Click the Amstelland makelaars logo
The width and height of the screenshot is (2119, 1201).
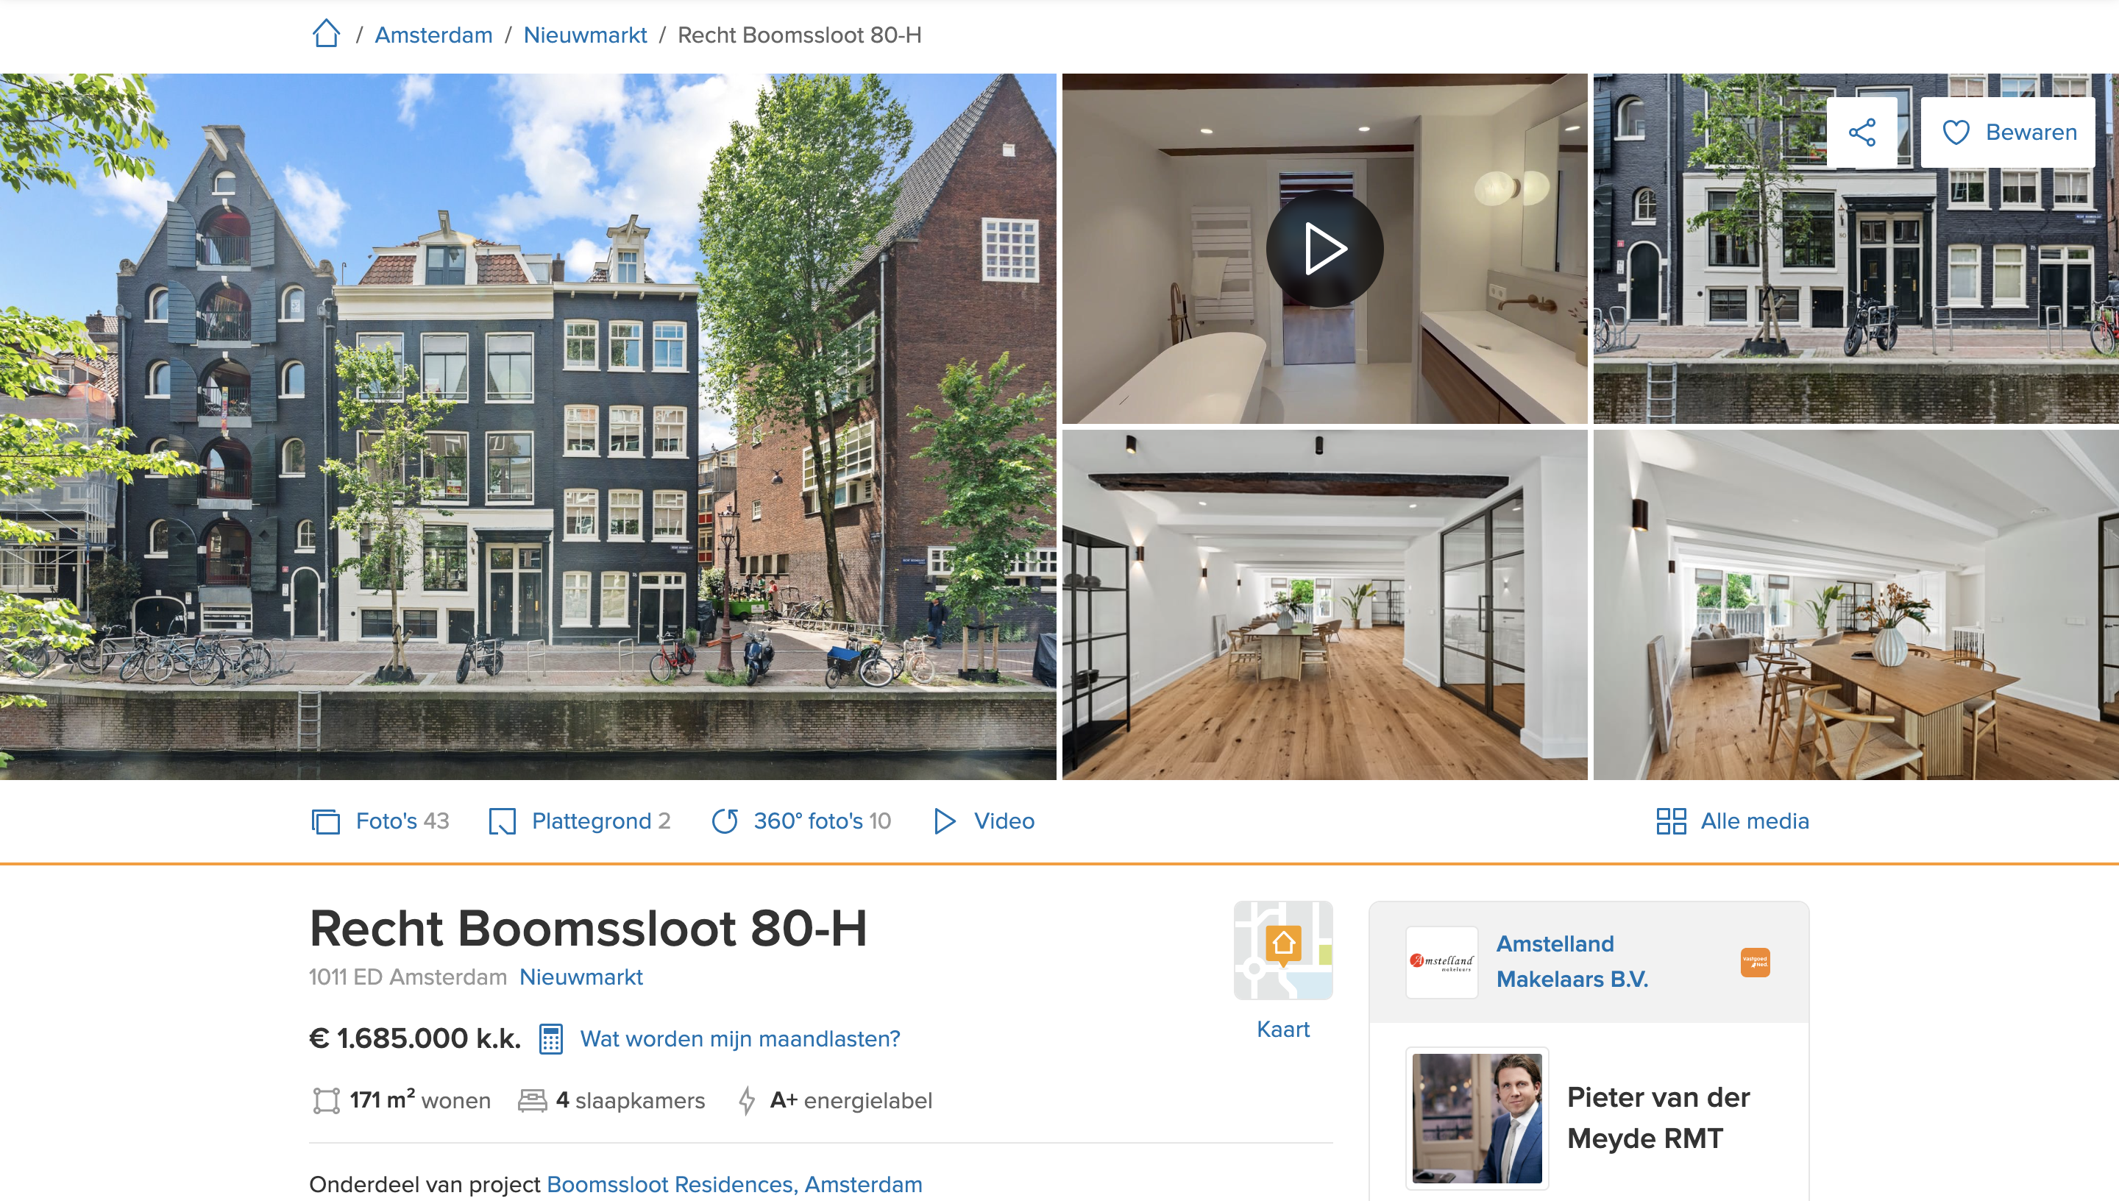point(1441,962)
